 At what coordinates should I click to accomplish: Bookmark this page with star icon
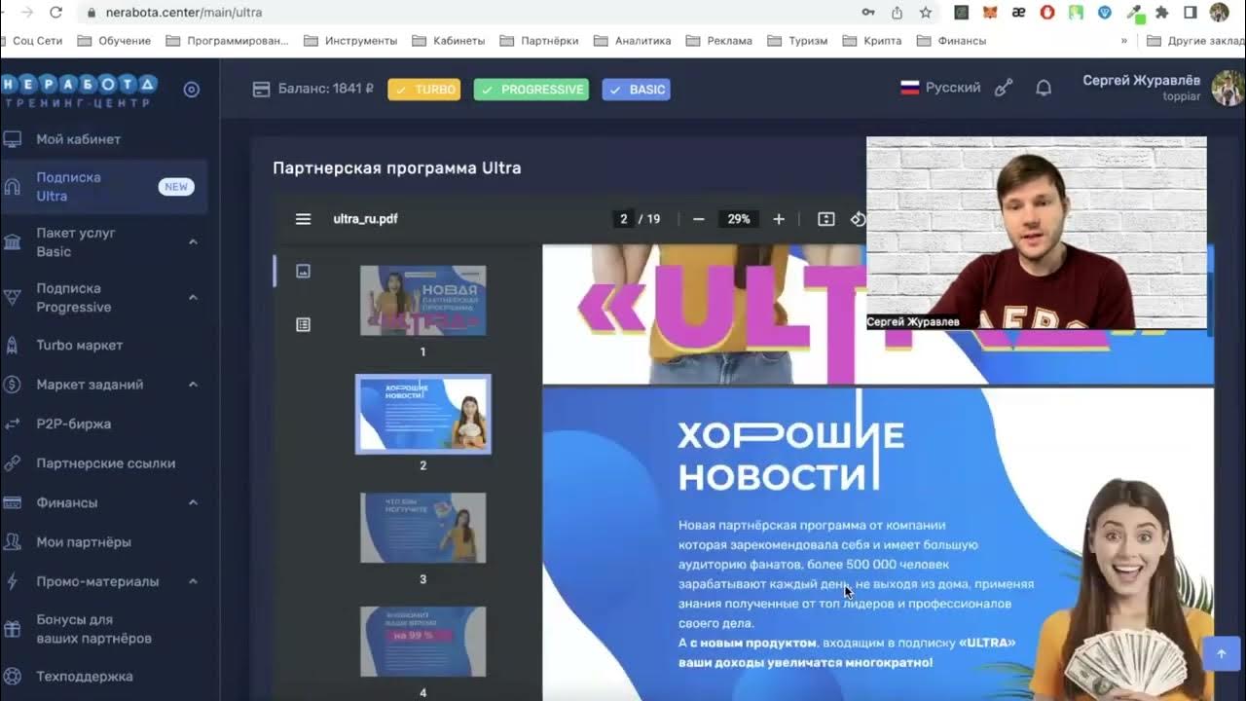pyautogui.click(x=926, y=13)
